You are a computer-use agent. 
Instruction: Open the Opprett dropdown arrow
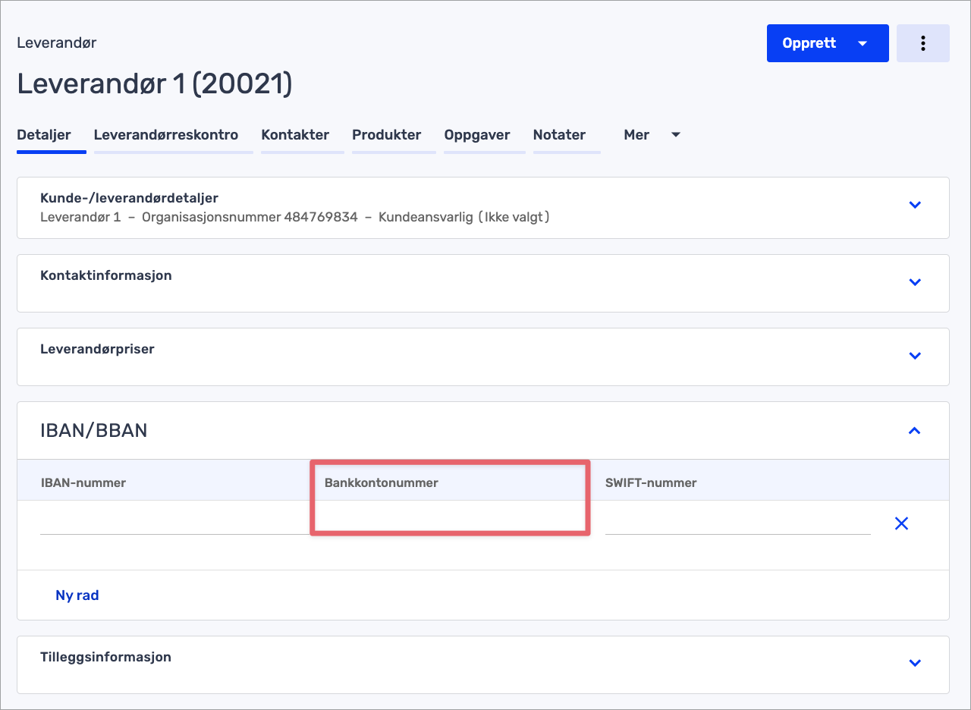(x=863, y=43)
